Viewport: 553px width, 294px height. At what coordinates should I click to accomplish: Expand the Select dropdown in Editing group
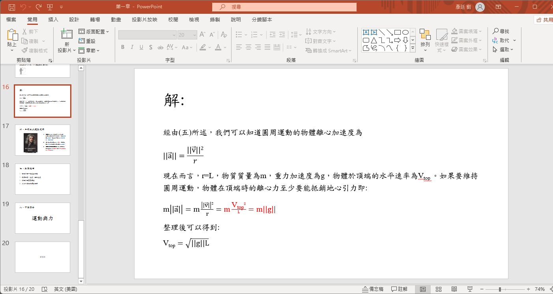504,50
